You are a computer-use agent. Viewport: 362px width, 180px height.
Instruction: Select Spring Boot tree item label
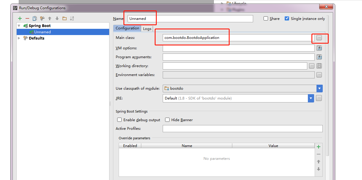(40, 26)
